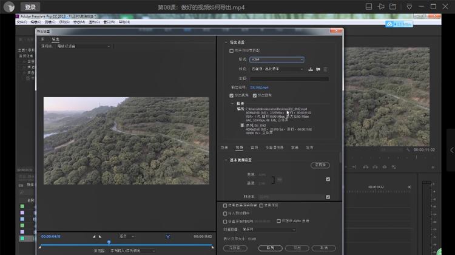
Task: Open the 适合 zoom level dropdown
Action: click(127, 236)
